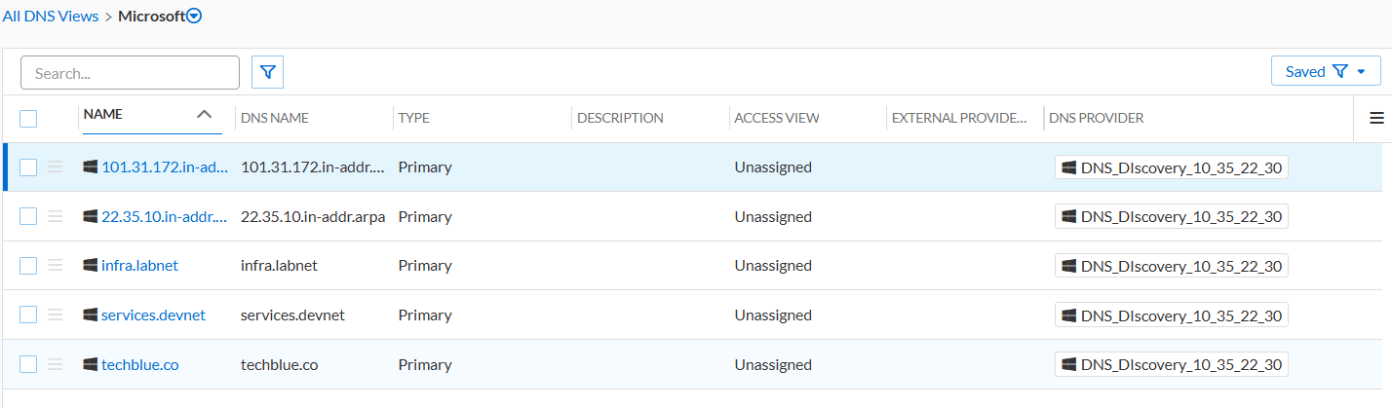Focus the Search input field
This screenshot has height=408, width=1392.
click(130, 73)
